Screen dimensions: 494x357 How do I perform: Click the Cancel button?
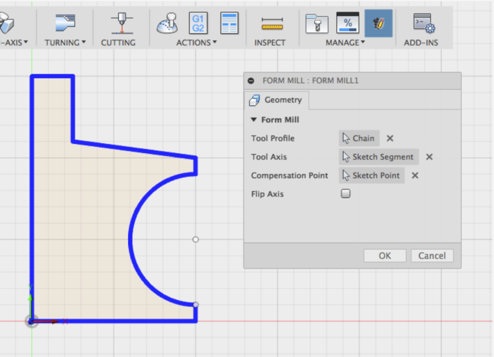pos(432,256)
